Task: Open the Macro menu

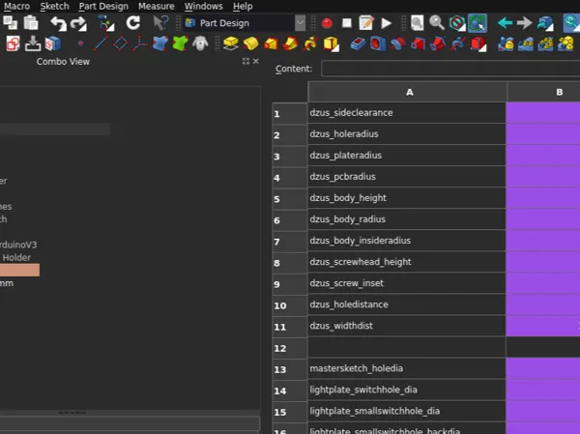Action: pyautogui.click(x=17, y=7)
